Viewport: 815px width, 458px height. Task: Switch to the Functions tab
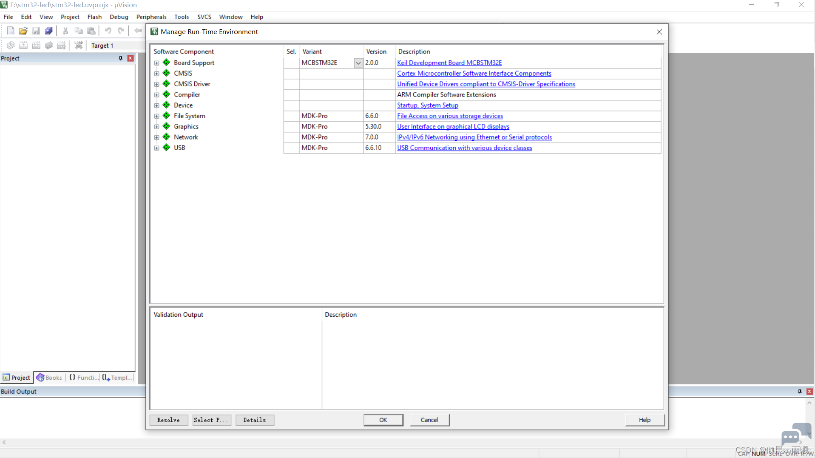pyautogui.click(x=84, y=378)
